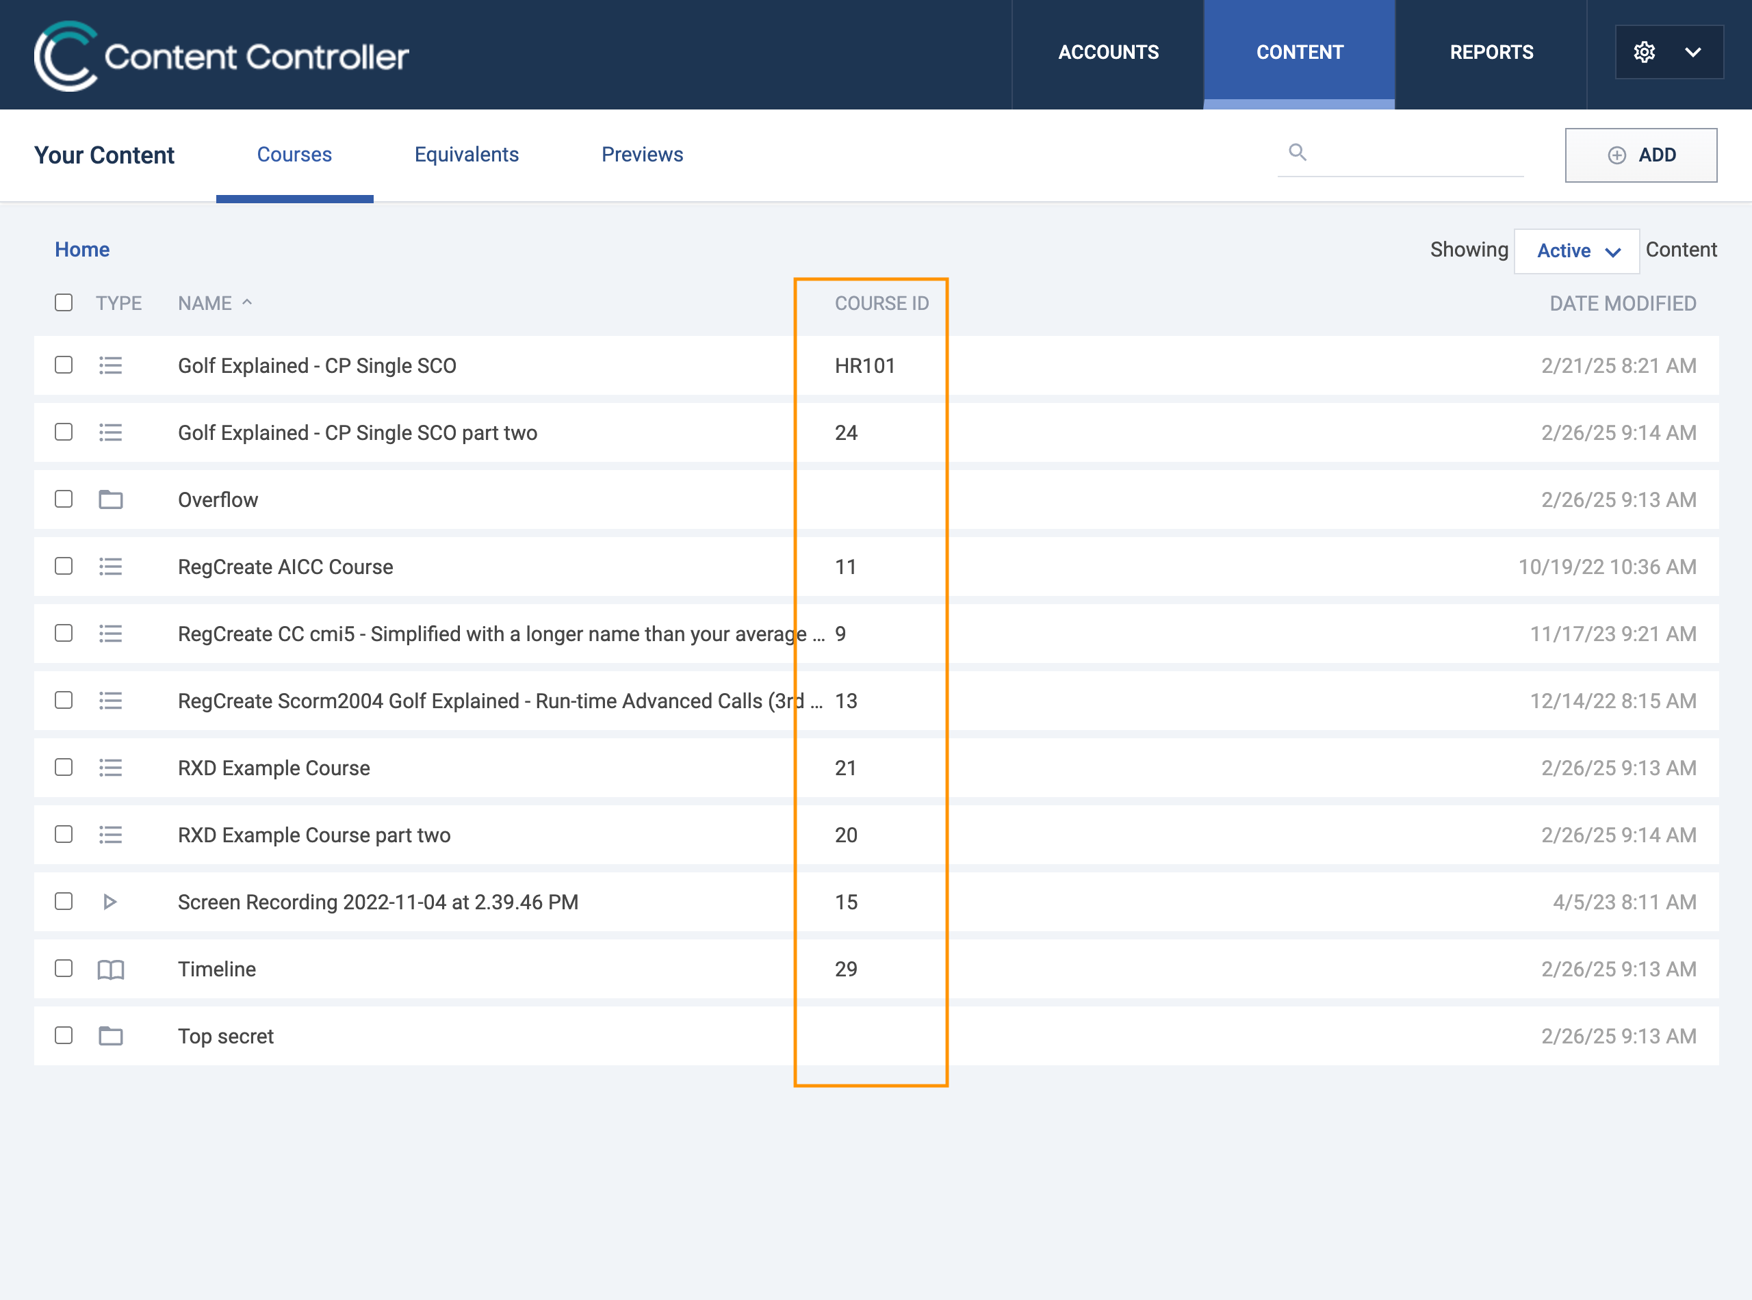
Task: Click the Content Controller logo icon
Action: click(x=64, y=55)
